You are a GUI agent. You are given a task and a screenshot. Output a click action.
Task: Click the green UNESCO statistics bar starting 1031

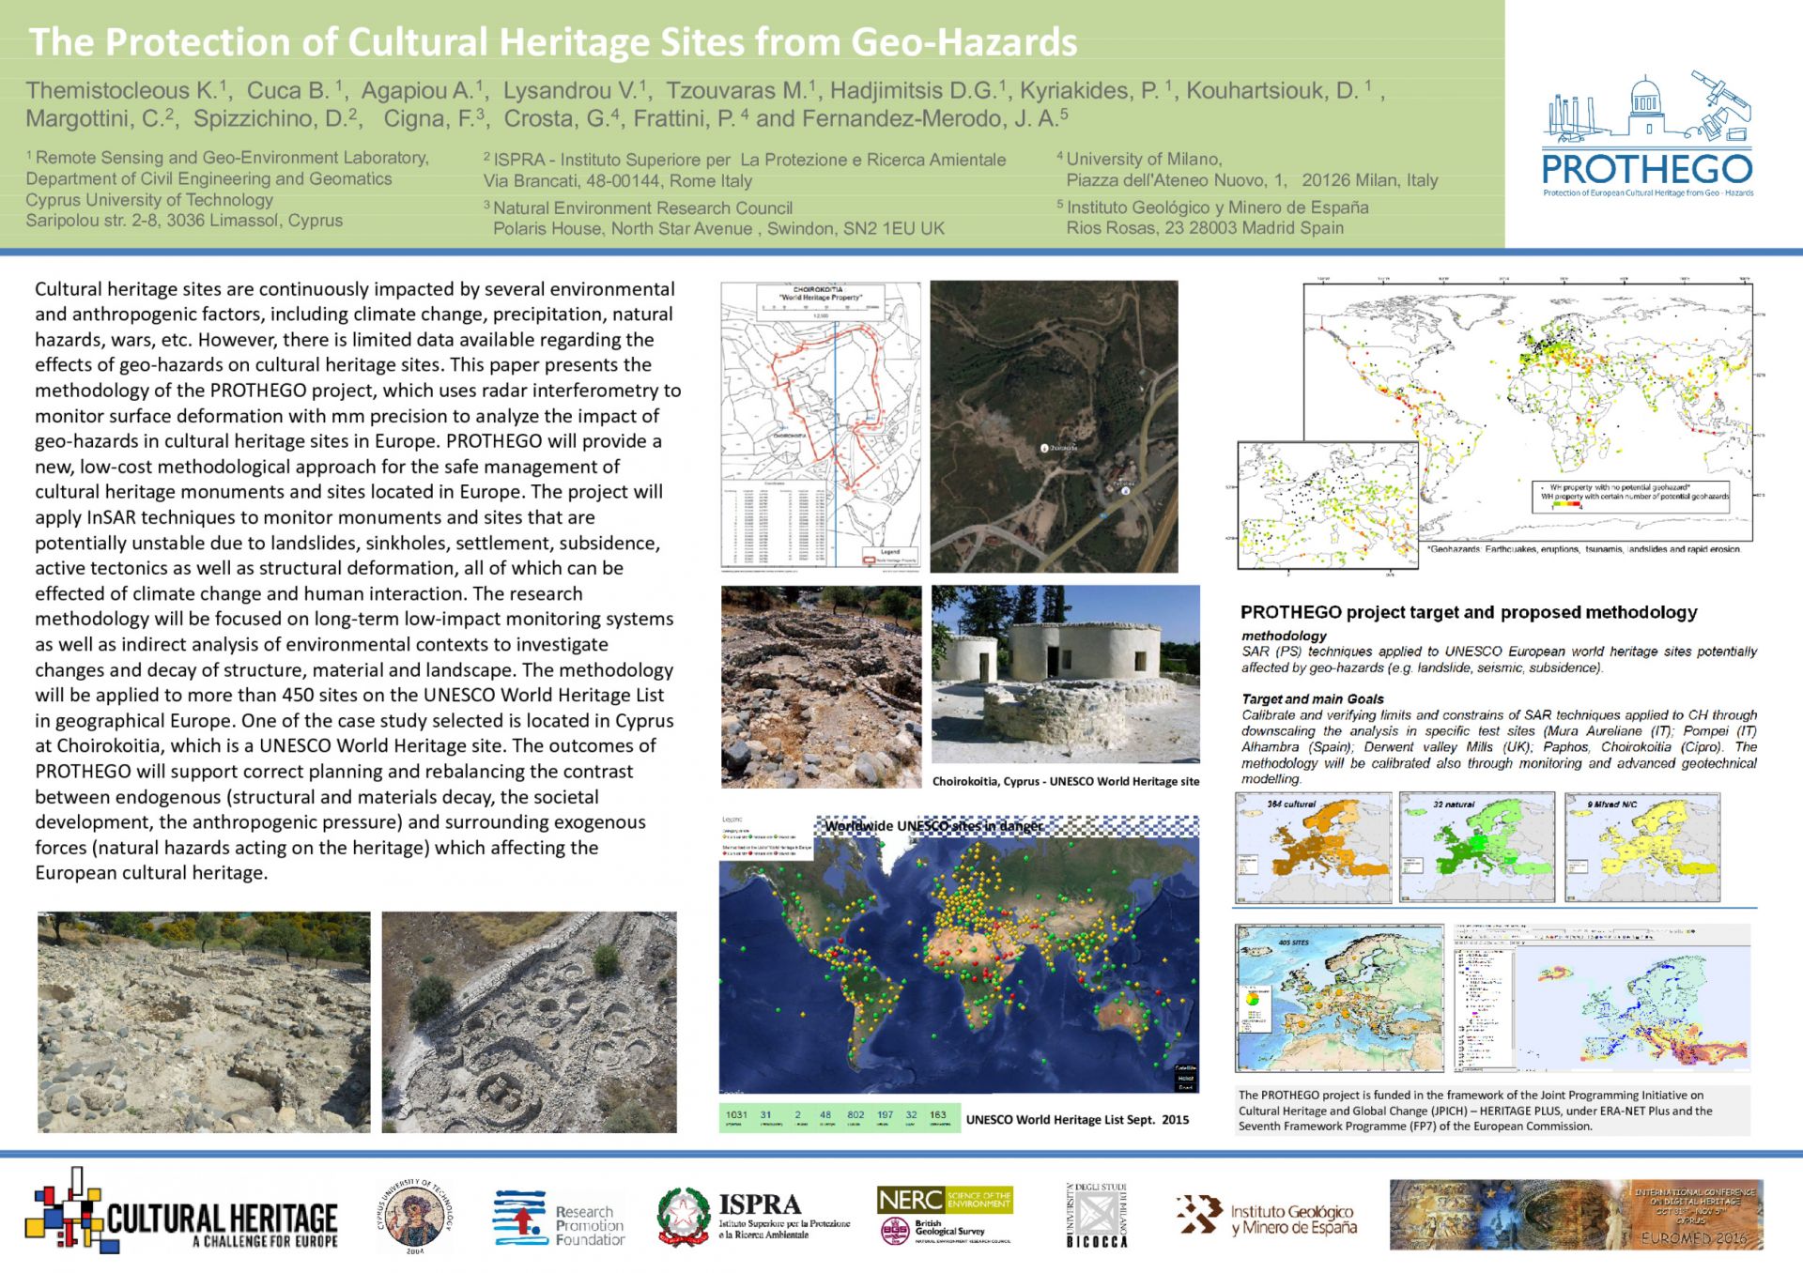click(x=840, y=1117)
